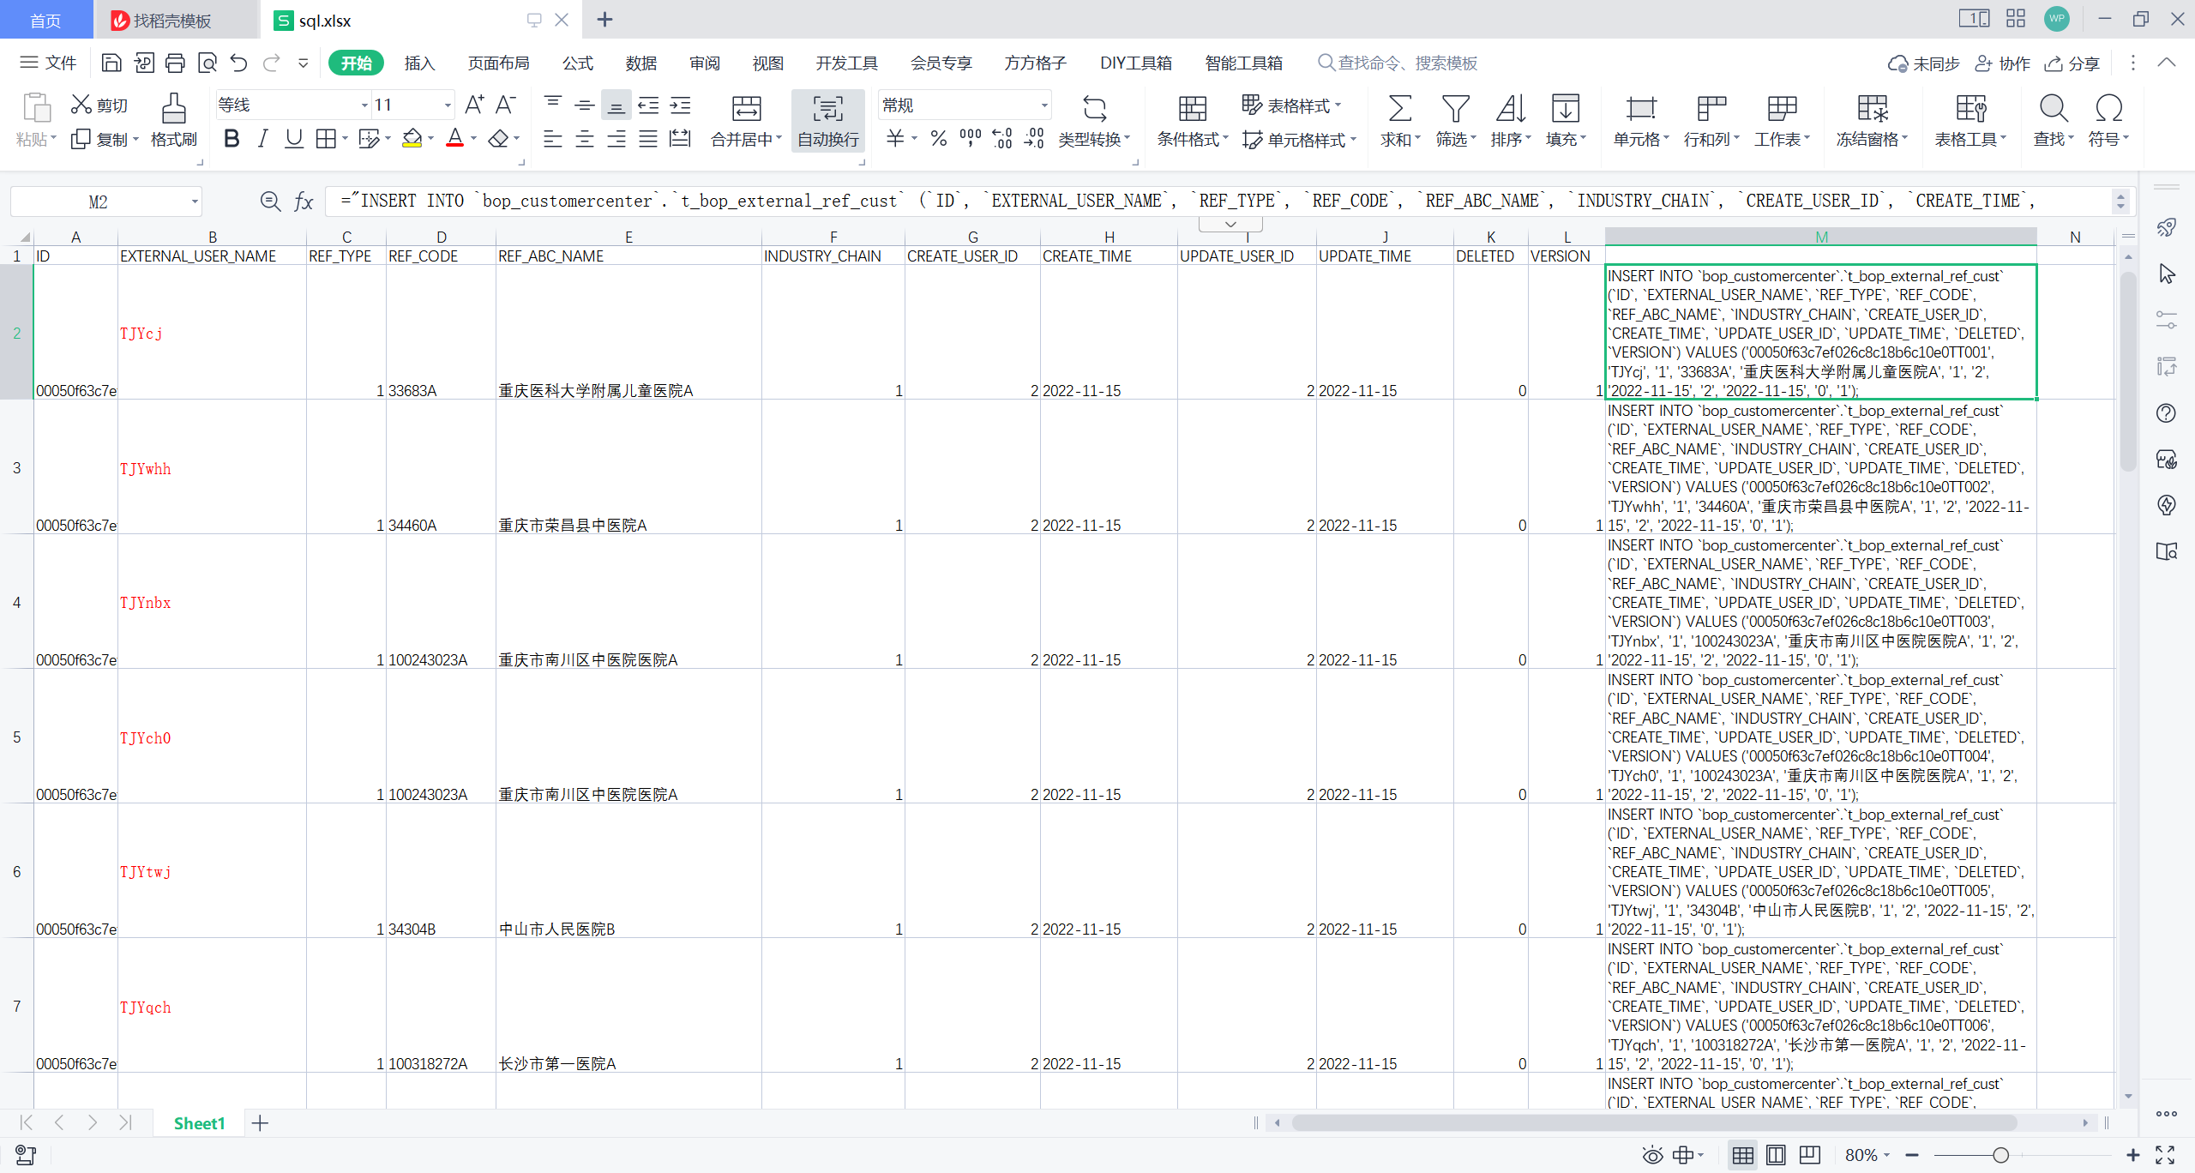Click the Format Painter (格式刷) icon
Screen dimensions: 2195x1173
click(174, 109)
